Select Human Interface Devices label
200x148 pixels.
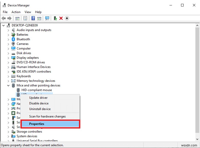pos(34,67)
